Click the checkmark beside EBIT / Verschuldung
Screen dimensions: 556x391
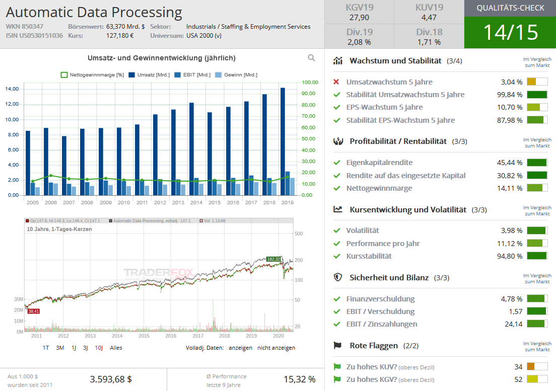tap(337, 311)
